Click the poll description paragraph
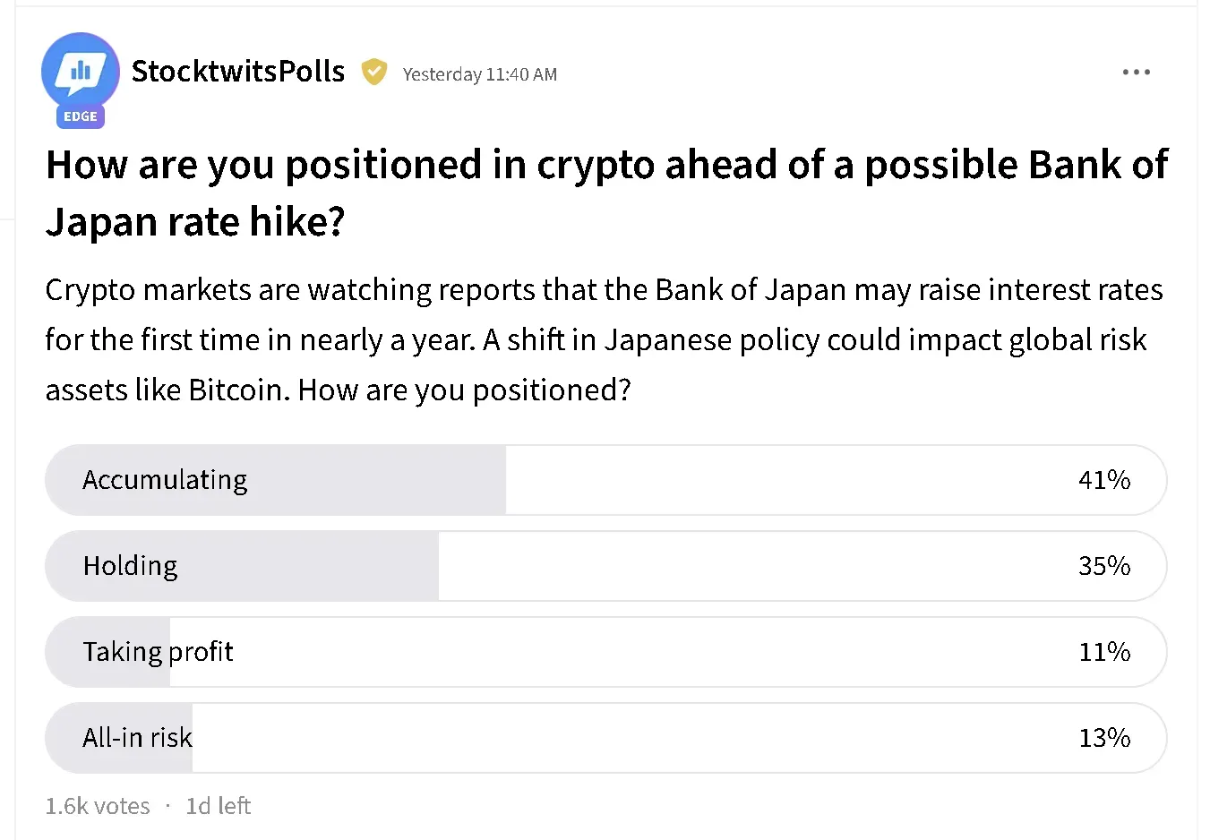Image resolution: width=1210 pixels, height=840 pixels. pos(604,340)
